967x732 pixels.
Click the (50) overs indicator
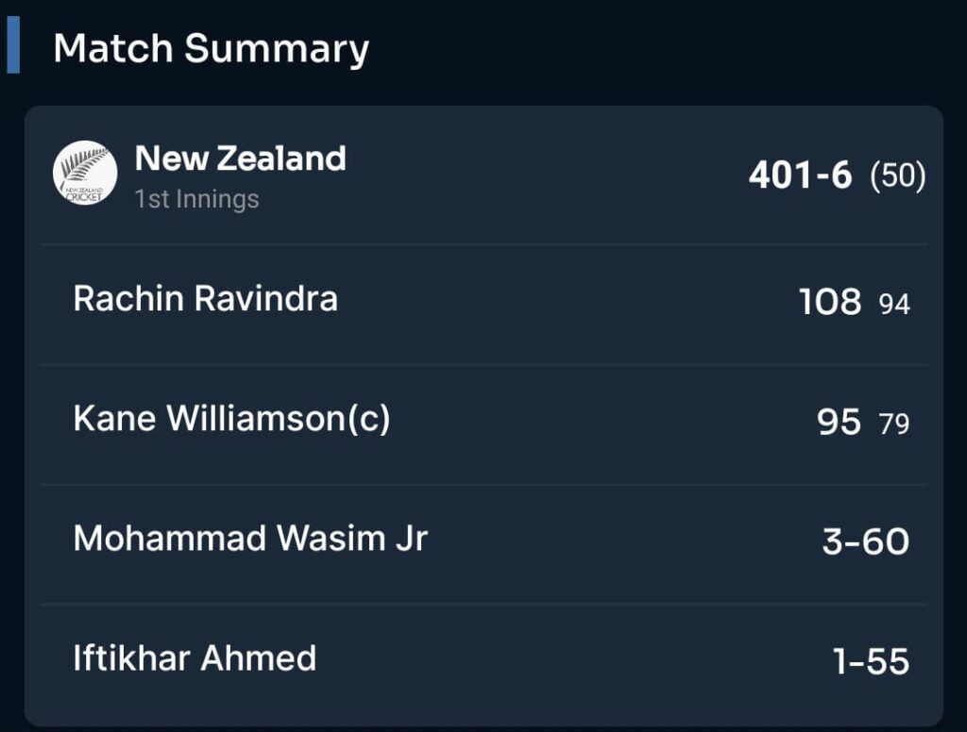[x=897, y=175]
